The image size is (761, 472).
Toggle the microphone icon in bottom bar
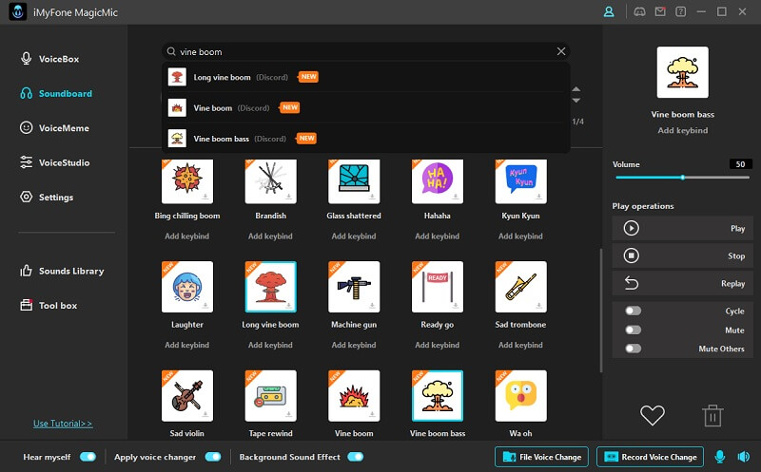(x=720, y=457)
